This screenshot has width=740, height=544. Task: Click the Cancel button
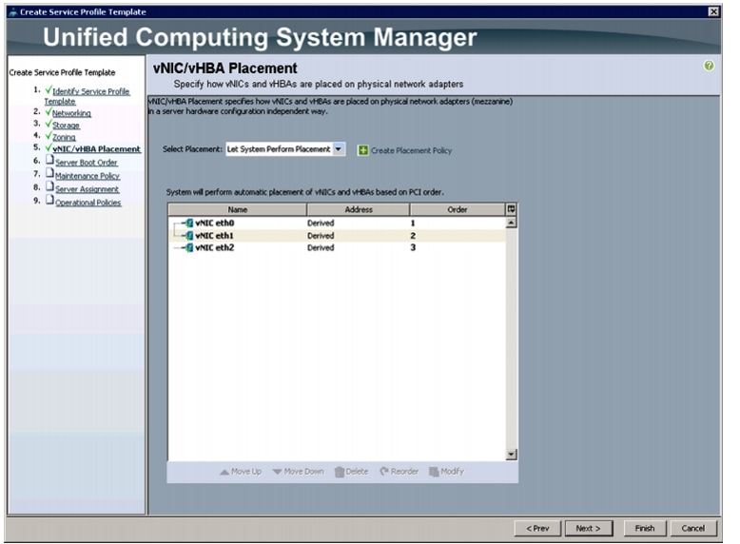[692, 529]
